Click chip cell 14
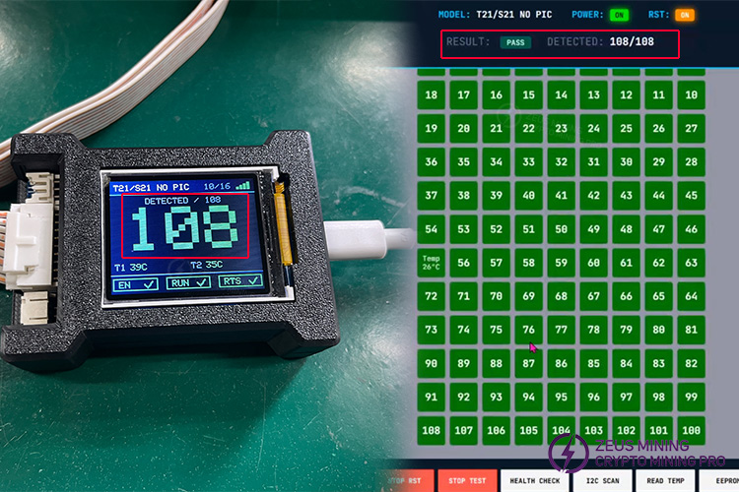Viewport: 739px width, 492px height. (x=561, y=95)
